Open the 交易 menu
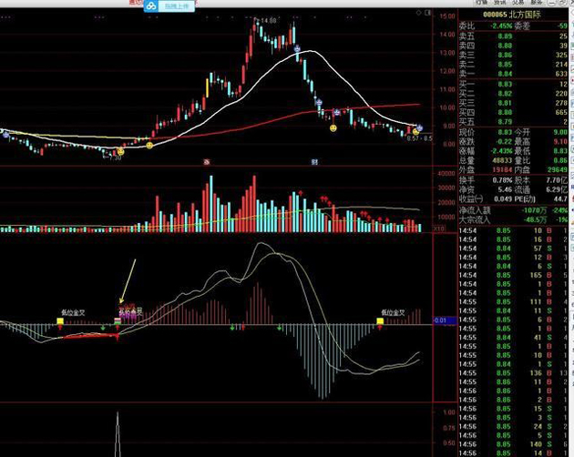574x457 pixels. [x=518, y=2]
